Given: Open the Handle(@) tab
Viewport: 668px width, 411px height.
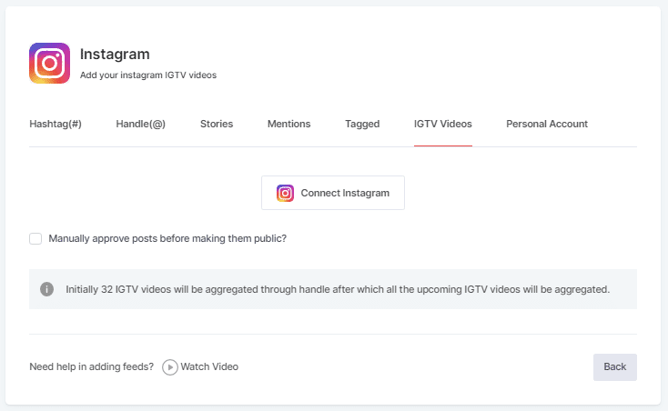Looking at the screenshot, I should point(140,124).
